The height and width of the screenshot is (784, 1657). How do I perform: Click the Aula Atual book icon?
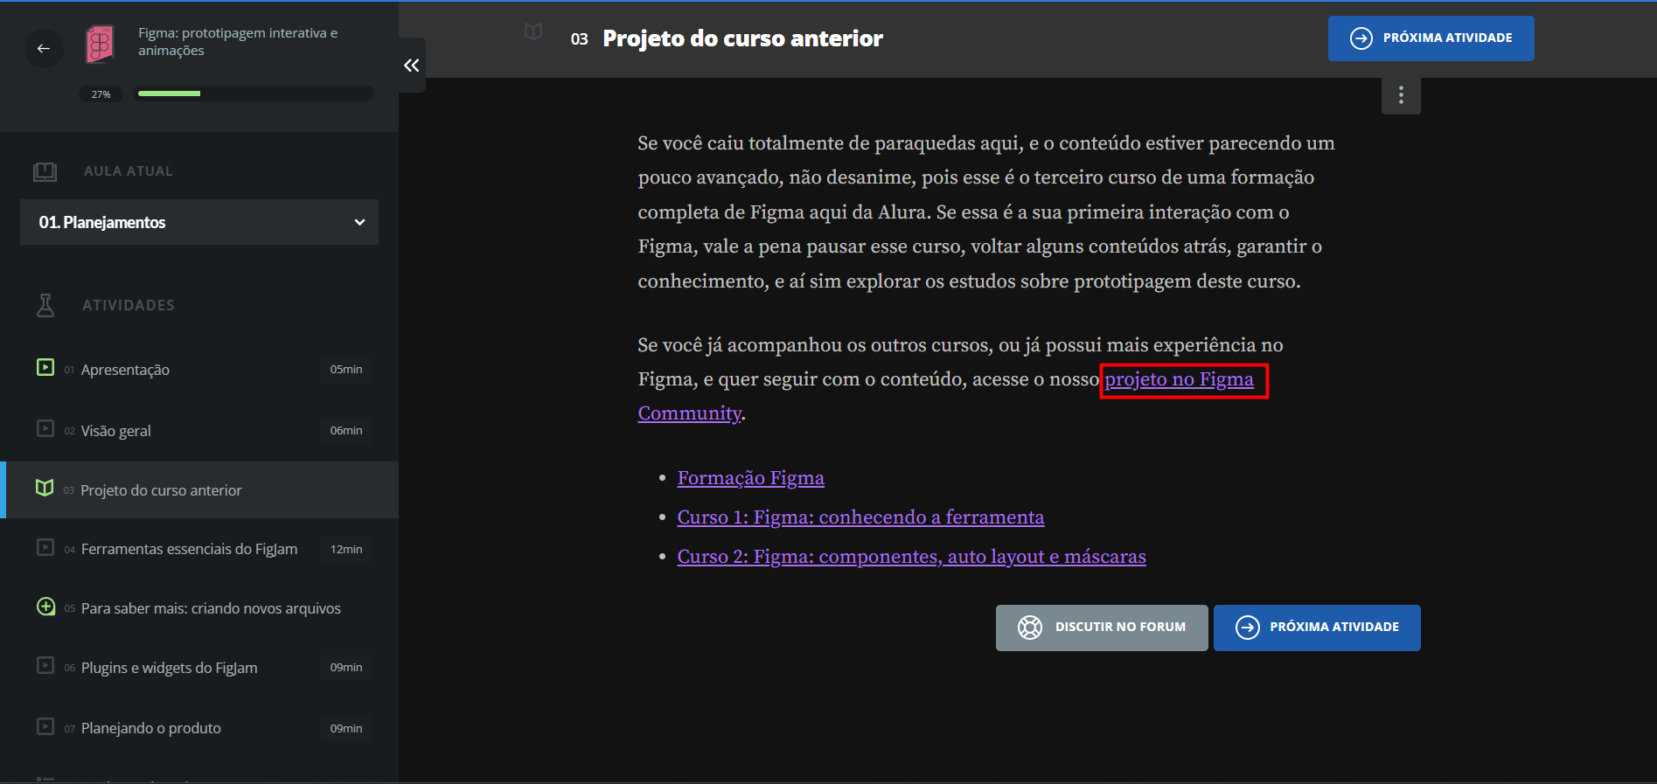tap(45, 171)
